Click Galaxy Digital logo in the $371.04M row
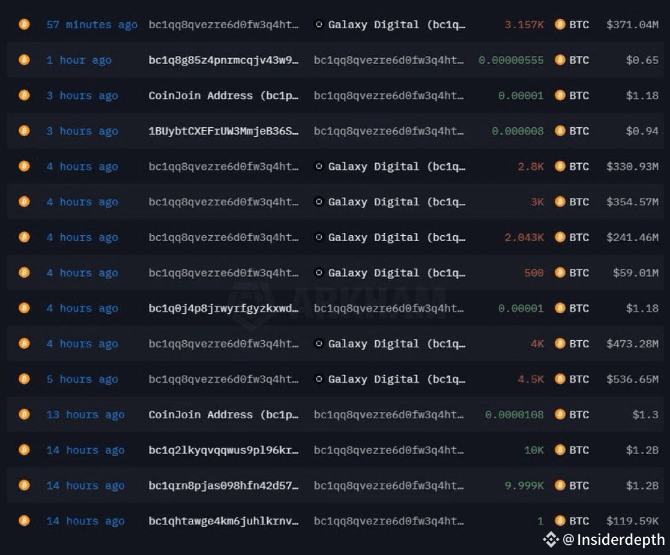Image resolution: width=670 pixels, height=555 pixels. [318, 25]
